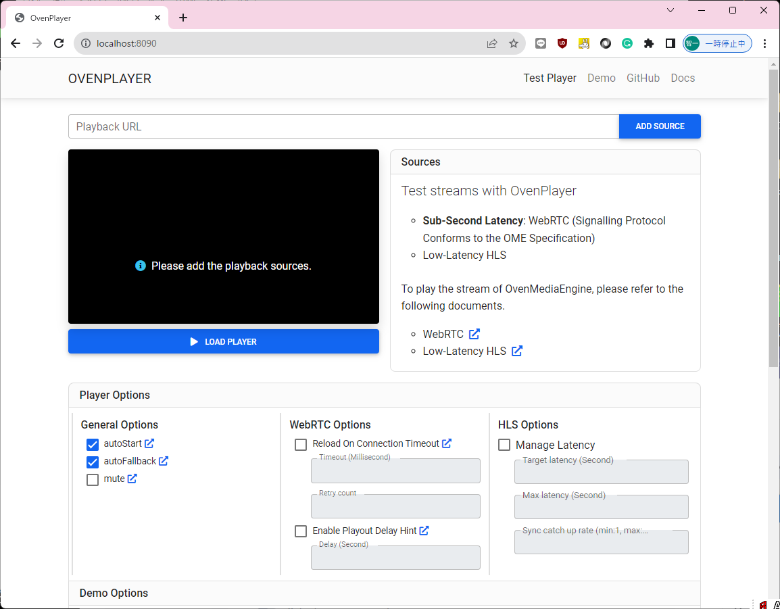This screenshot has width=780, height=609.
Task: Uncheck the autoStart checkbox
Action: click(93, 445)
